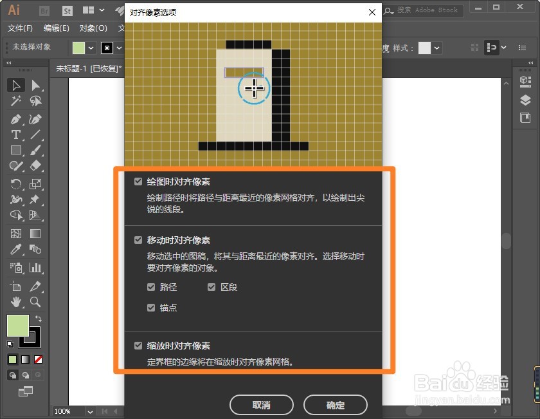Viewport: 540px width, 419px height.
Task: Open the 编辑 menu
Action: tap(57, 28)
